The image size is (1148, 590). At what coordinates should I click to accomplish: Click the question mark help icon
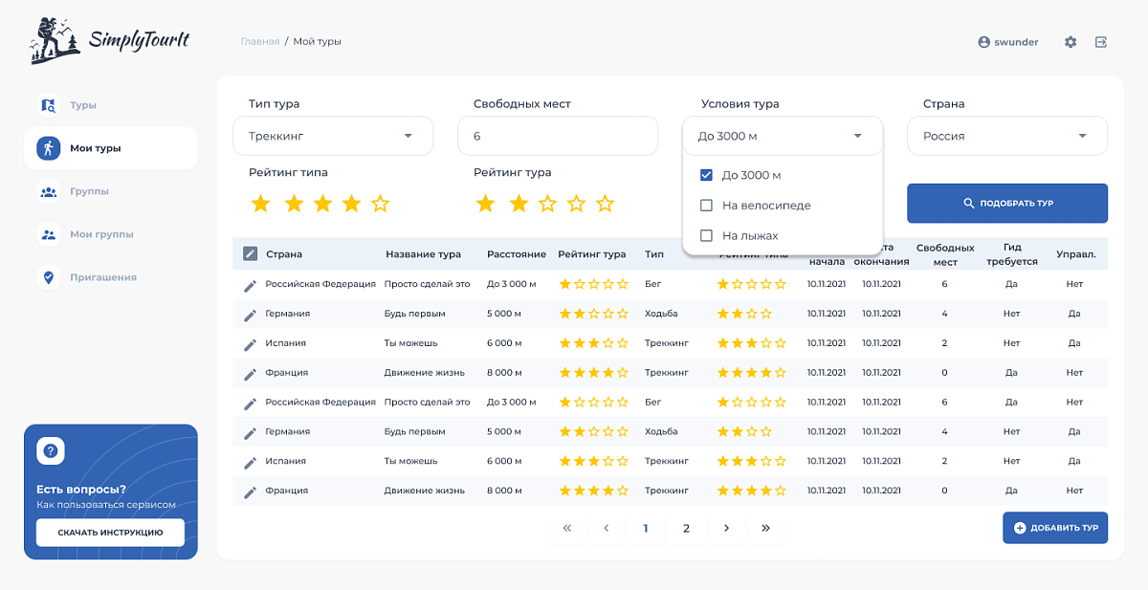(x=50, y=450)
